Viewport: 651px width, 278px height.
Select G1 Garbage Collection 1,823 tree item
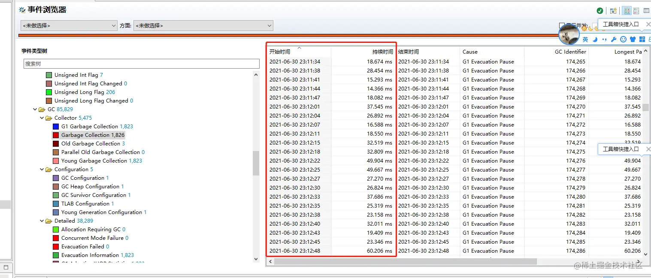pyautogui.click(x=97, y=127)
